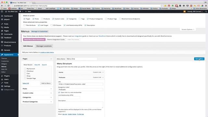The image size is (208, 117).
Task: Open the Theme Integration Guide
Action: point(56,40)
